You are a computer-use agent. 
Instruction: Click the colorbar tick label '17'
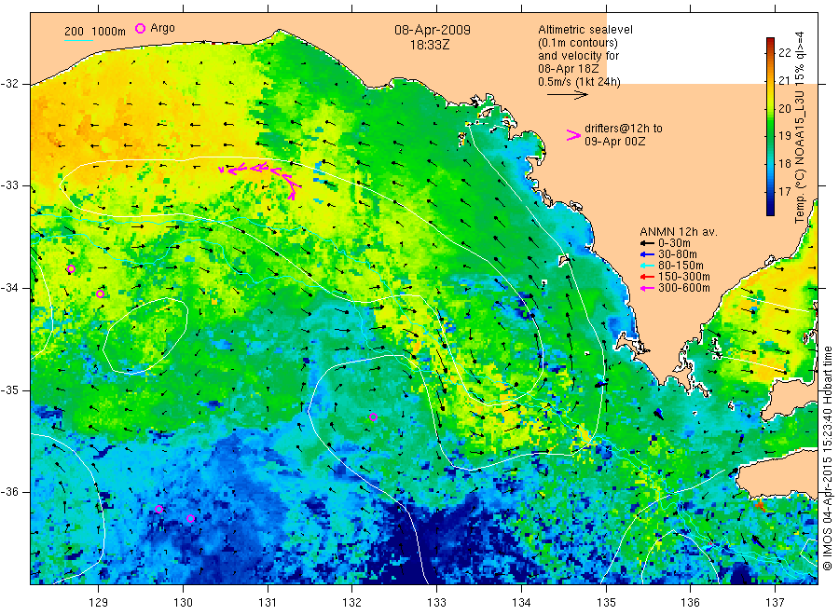[784, 191]
